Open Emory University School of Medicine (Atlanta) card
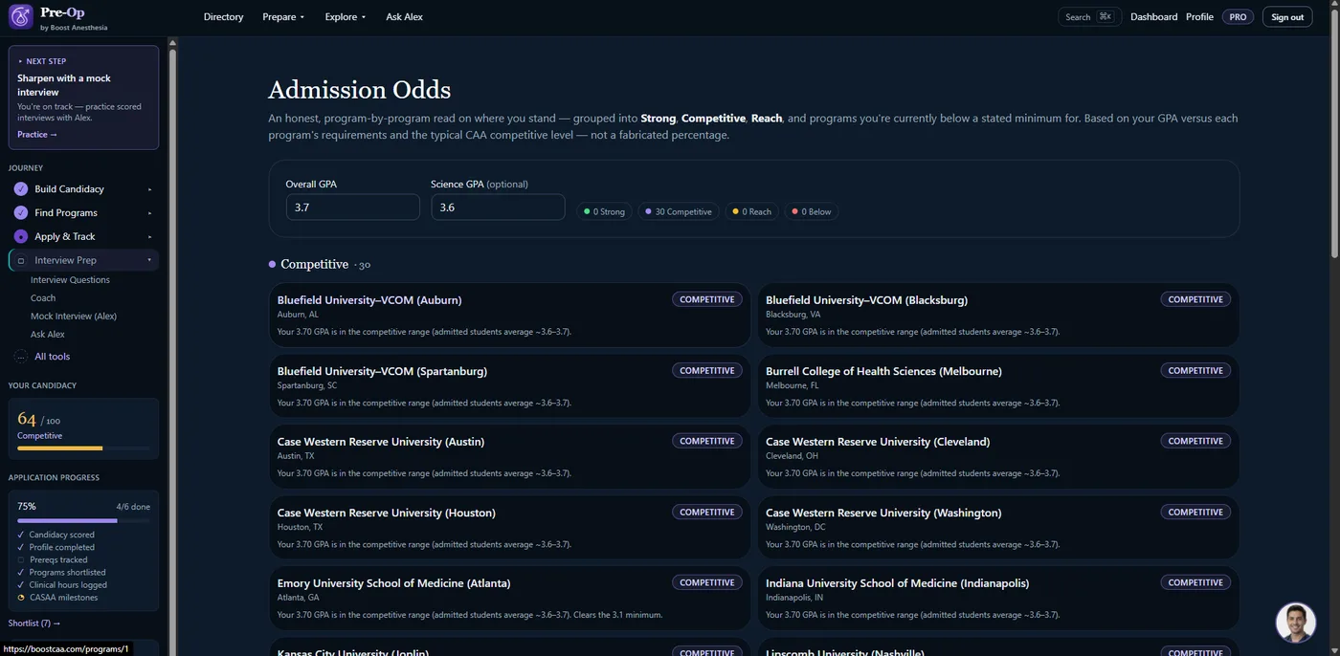The image size is (1340, 656). 509,599
